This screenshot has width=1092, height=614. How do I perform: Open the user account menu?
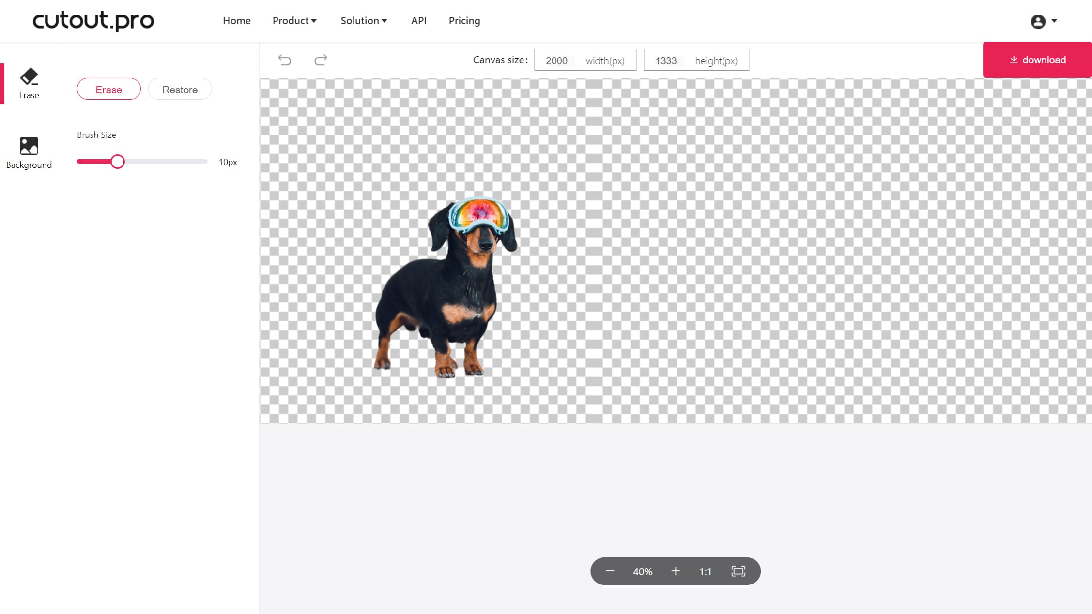(x=1038, y=21)
